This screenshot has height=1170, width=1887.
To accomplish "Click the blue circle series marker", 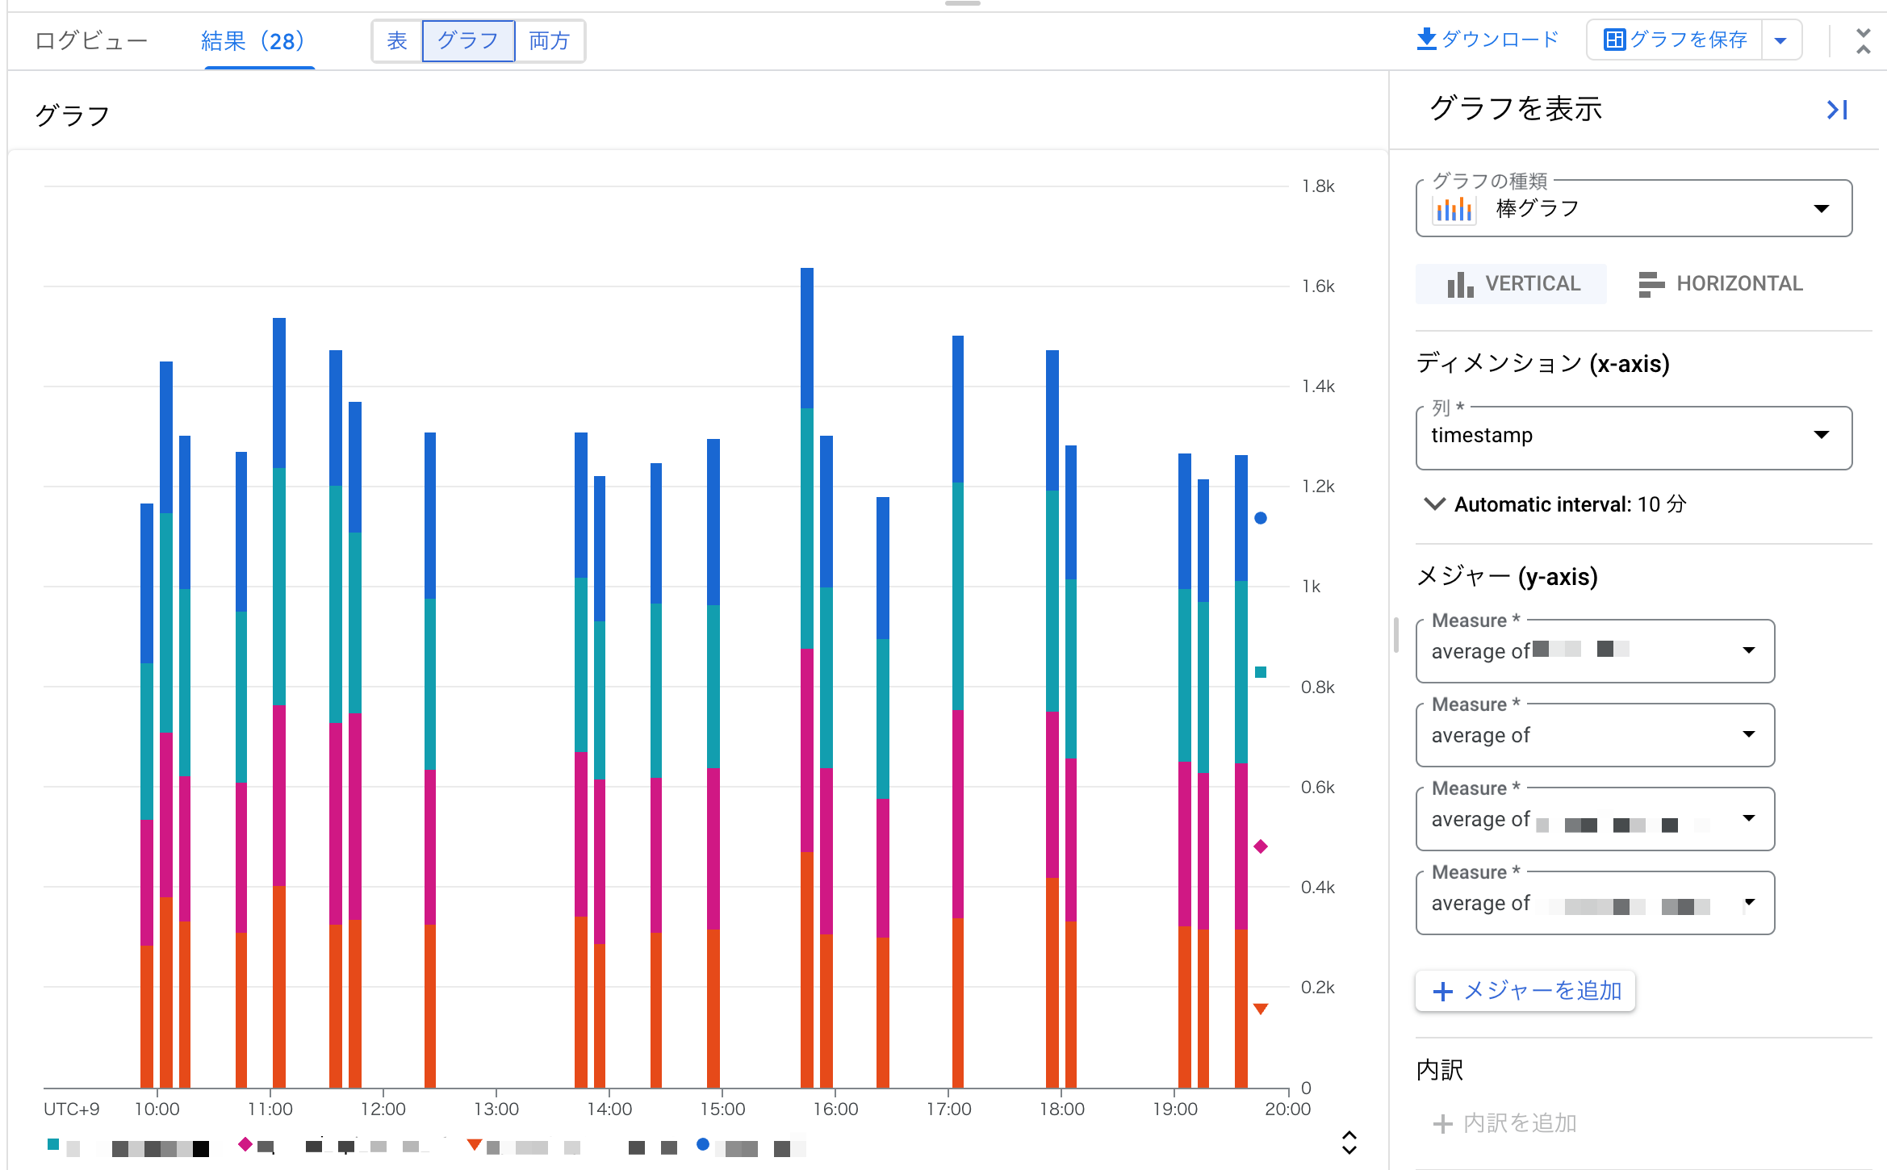I will 1261,518.
